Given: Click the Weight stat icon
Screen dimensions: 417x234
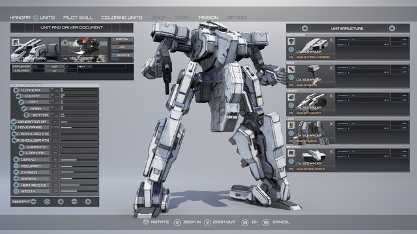Looking at the screenshot, I should 16,191.
